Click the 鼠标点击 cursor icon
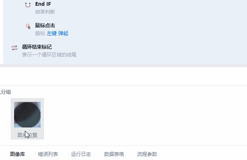The width and height of the screenshot is (247, 160). tap(28, 26)
